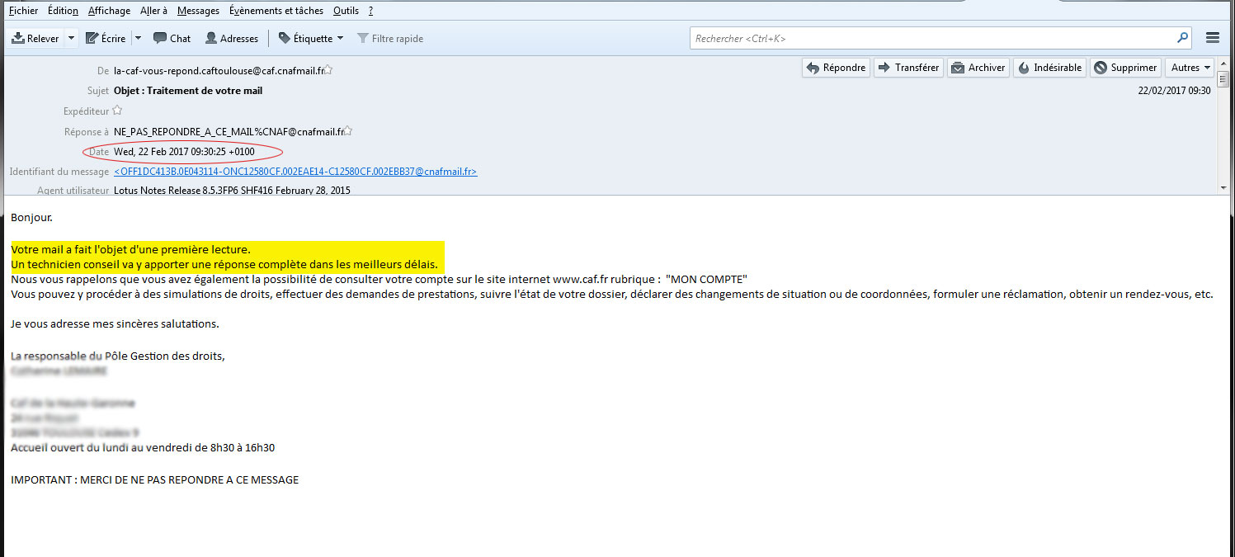Expand the Autres actions dropdown
The image size is (1235, 557).
click(x=1190, y=68)
